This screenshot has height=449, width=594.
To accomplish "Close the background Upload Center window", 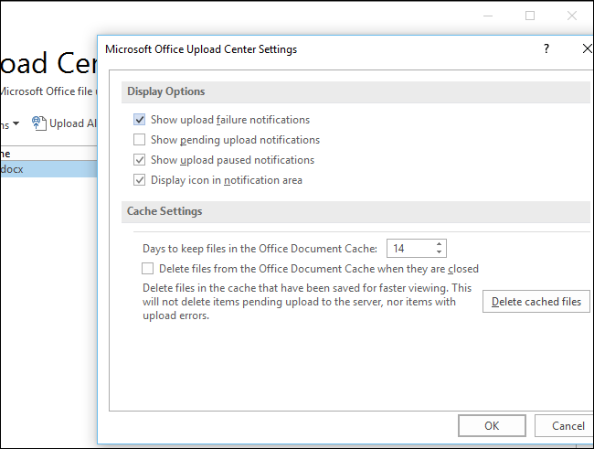I will pos(571,16).
